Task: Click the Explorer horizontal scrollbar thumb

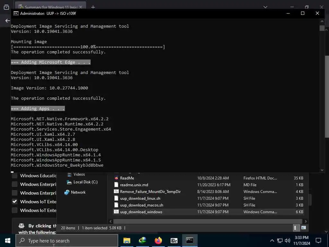Action: click(x=208, y=221)
